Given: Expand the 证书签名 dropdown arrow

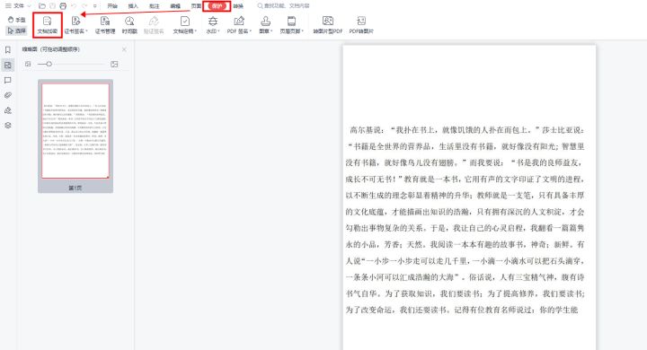Looking at the screenshot, I should coord(87,31).
